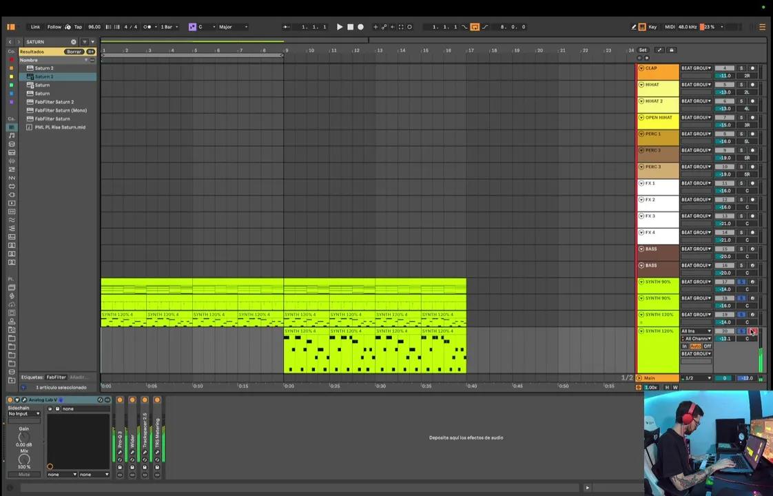Go to the next locator arrow
Image resolution: width=773 pixels, height=496 pixels.
tap(647, 58)
